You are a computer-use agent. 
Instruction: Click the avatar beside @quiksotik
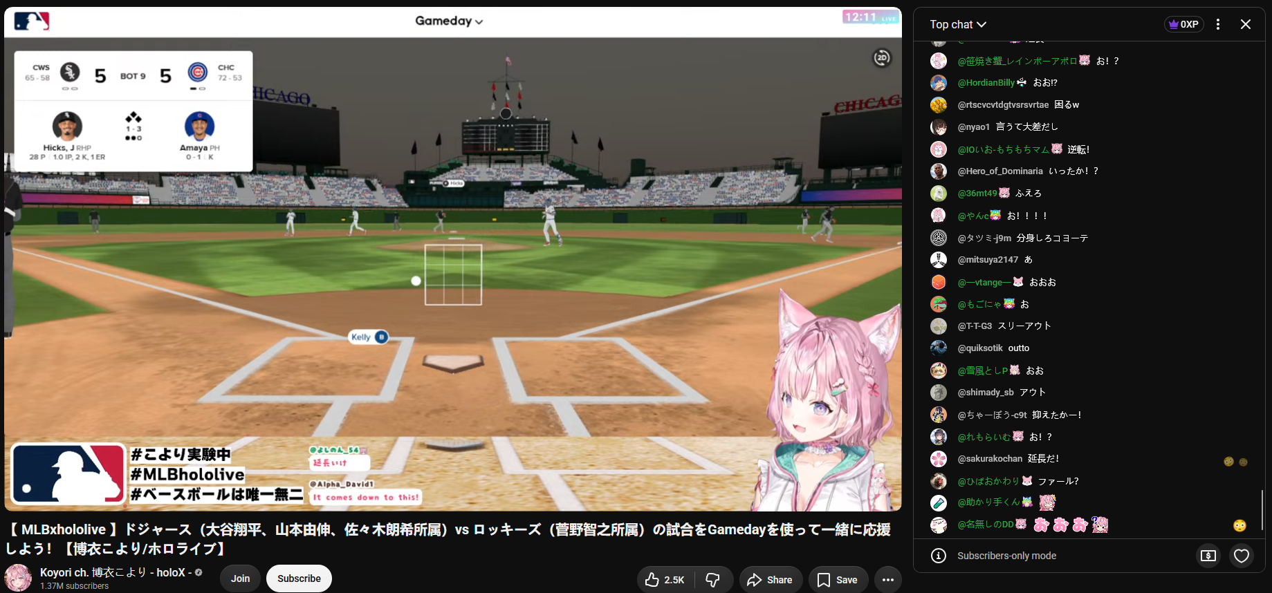[939, 348]
